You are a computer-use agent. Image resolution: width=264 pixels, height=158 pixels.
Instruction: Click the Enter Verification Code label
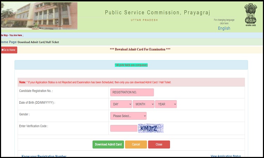click(x=33, y=126)
